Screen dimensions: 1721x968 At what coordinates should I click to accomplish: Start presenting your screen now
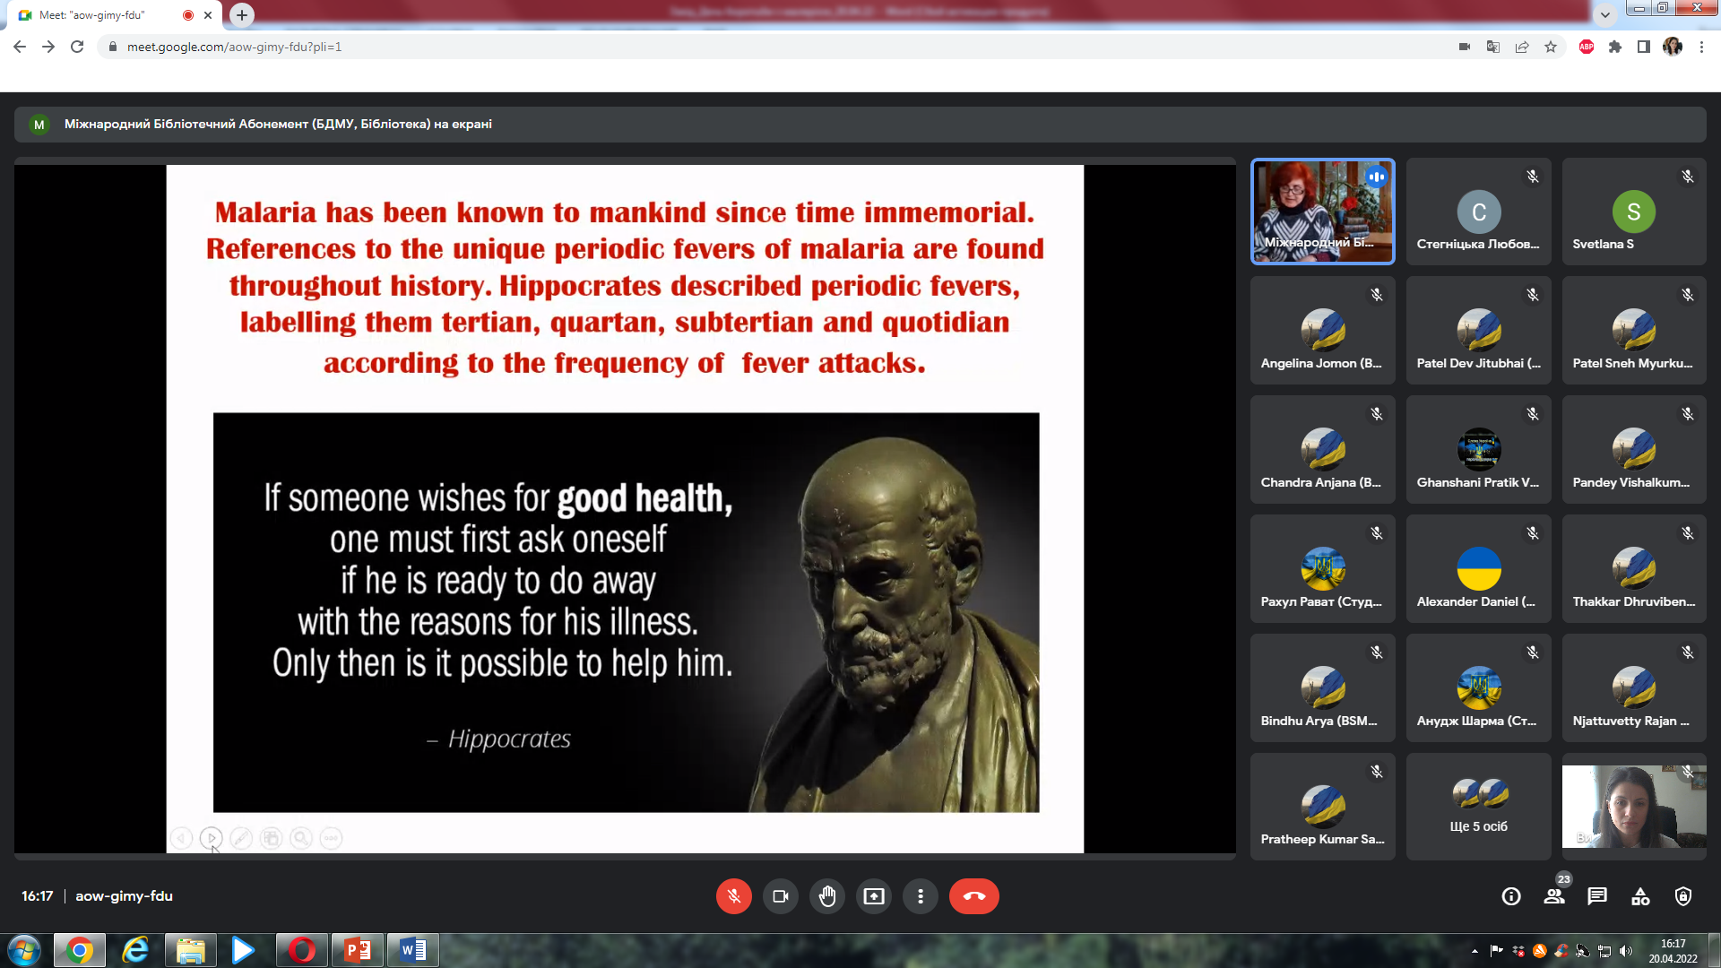click(873, 896)
